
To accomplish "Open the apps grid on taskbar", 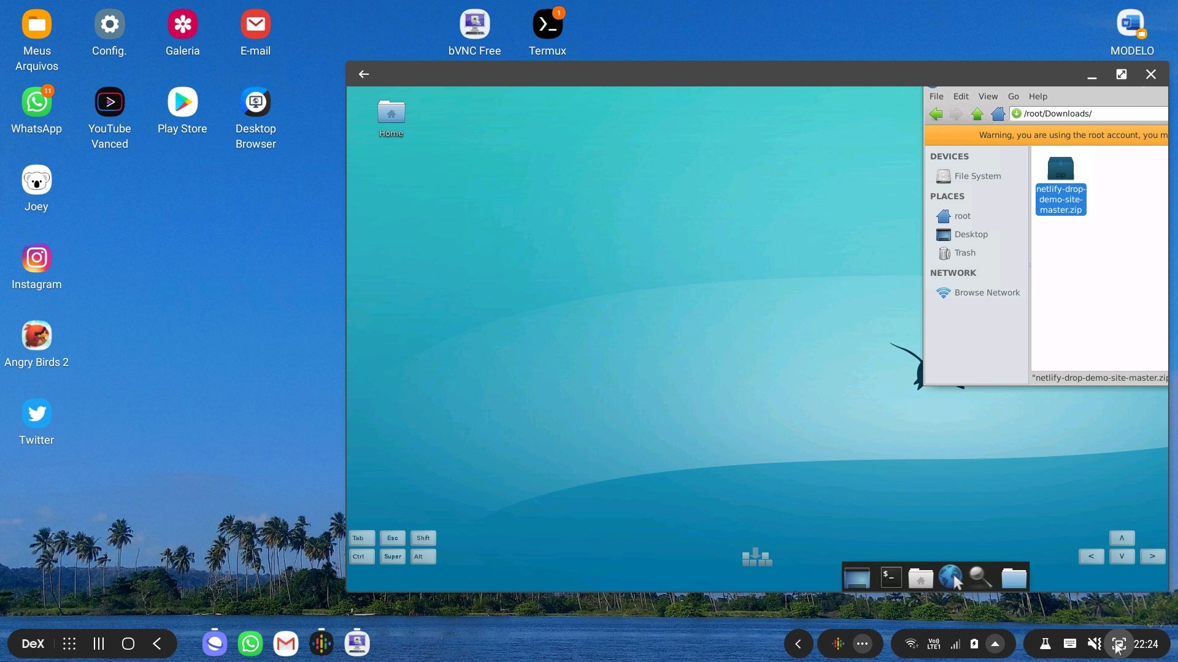I will [69, 644].
